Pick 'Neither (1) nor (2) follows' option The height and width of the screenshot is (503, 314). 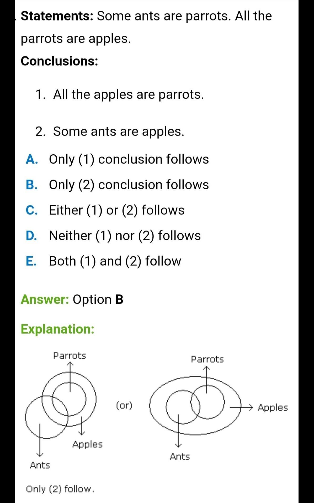[125, 235]
